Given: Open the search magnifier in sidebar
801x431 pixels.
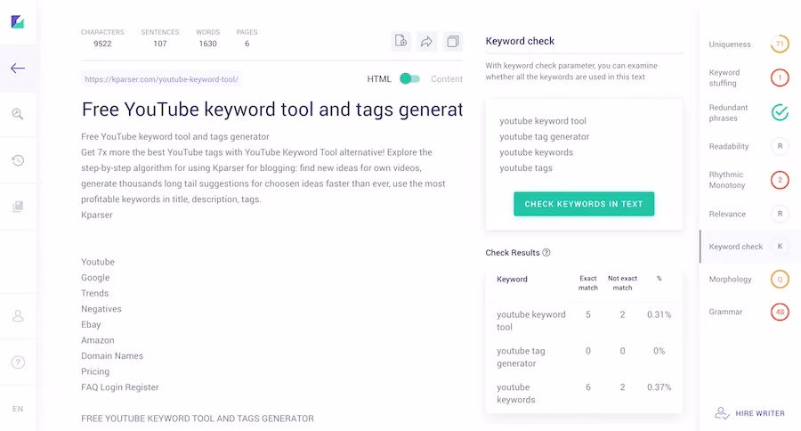Looking at the screenshot, I should pyautogui.click(x=18, y=114).
